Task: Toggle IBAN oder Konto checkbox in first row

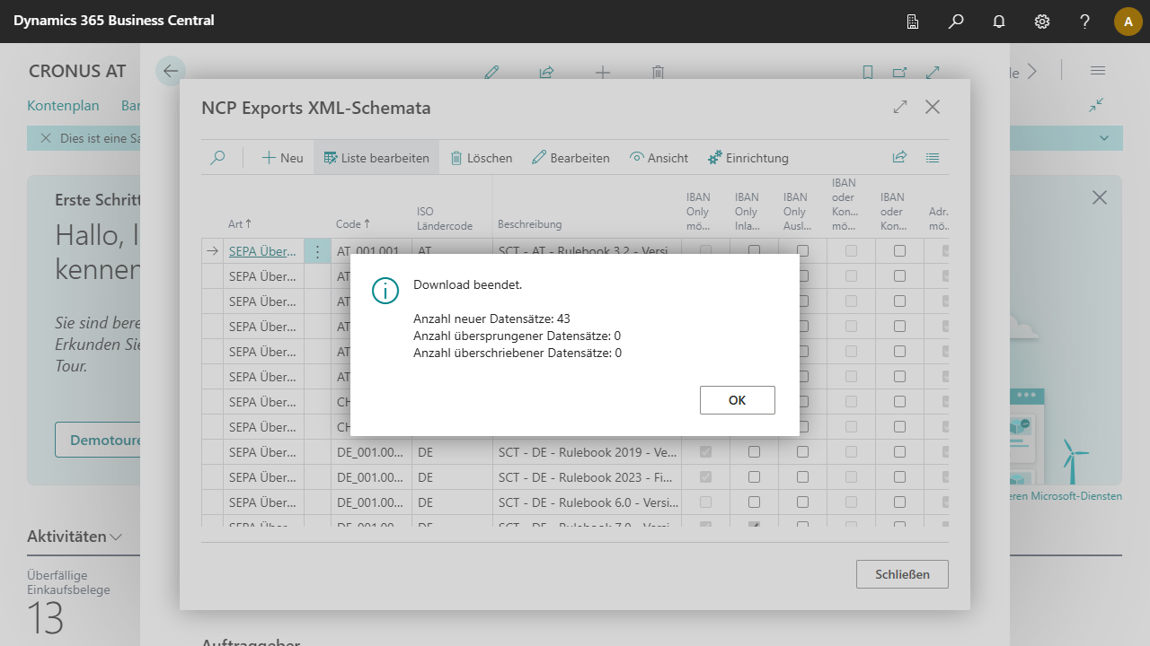Action: [x=899, y=251]
